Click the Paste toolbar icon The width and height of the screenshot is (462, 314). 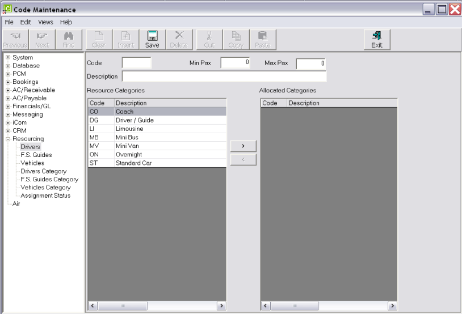tap(262, 39)
